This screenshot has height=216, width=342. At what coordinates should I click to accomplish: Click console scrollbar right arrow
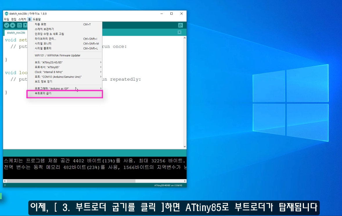pyautogui.click(x=185, y=181)
